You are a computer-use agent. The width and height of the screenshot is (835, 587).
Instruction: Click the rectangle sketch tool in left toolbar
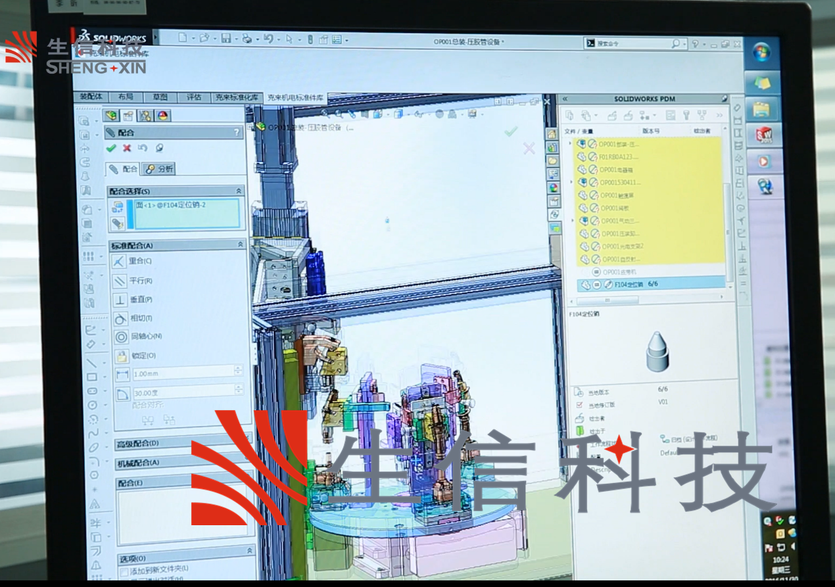[x=92, y=377]
